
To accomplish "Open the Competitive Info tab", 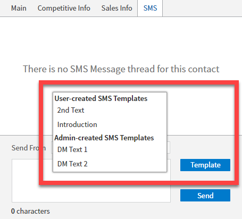I will click(64, 8).
